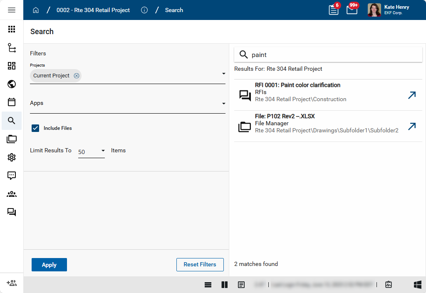This screenshot has width=426, height=293.
Task: Remove the Current Project filter chip
Action: coord(77,76)
